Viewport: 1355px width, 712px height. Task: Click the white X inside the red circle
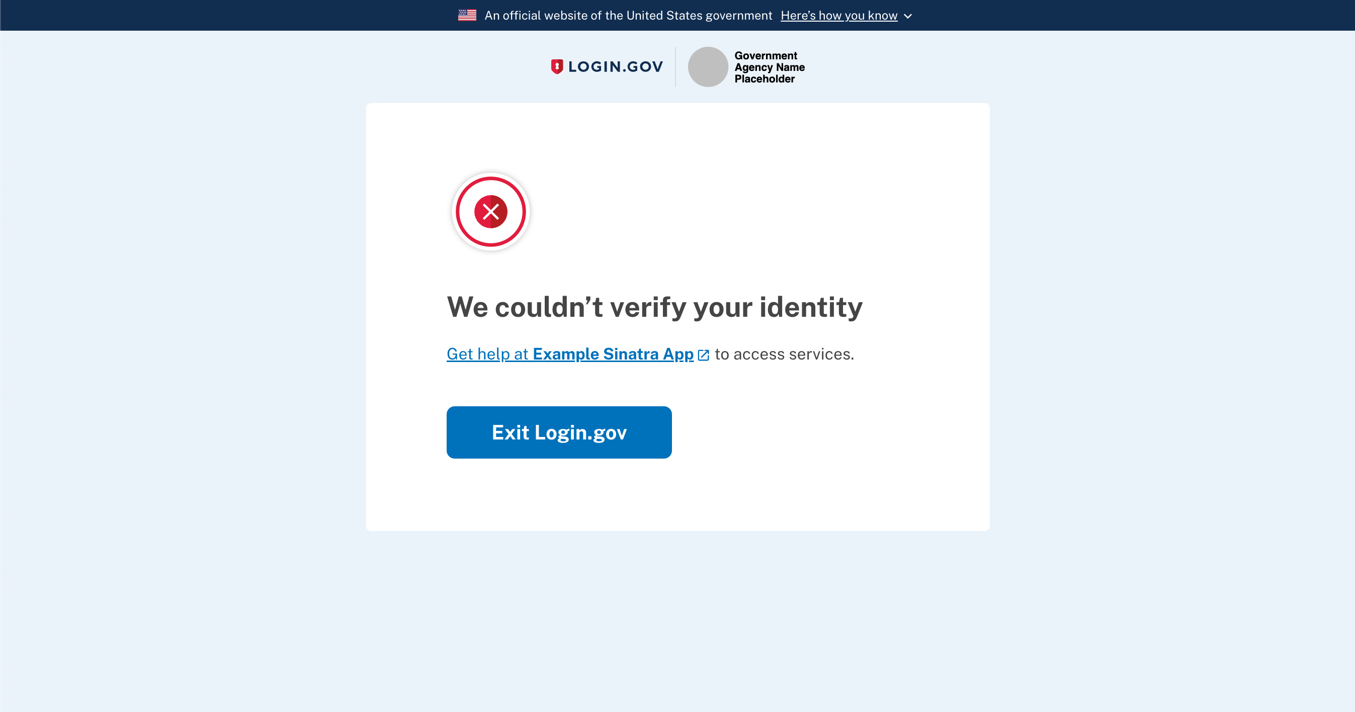pos(491,211)
